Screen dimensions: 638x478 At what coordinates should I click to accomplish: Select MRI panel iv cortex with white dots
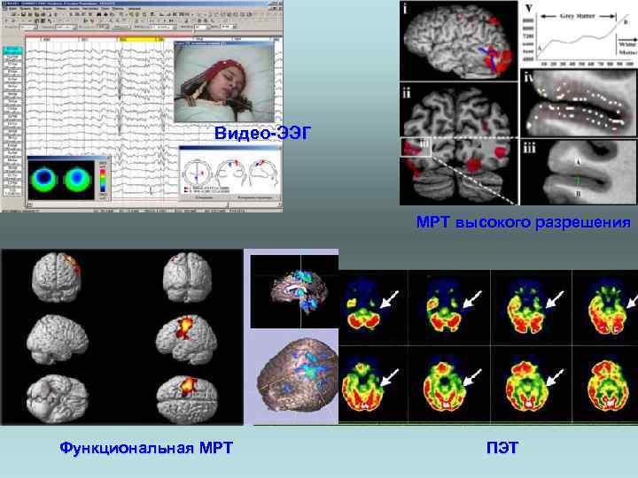(x=579, y=104)
